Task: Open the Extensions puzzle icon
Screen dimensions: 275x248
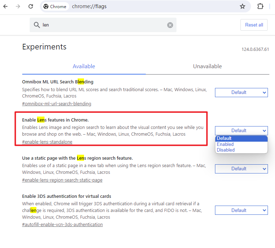Action: tap(261, 6)
